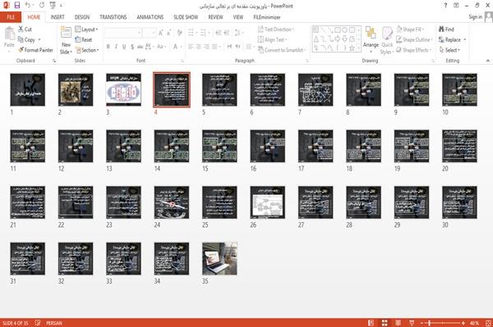493x327 pixels.
Task: Open the Select dropdown
Action: (449, 50)
